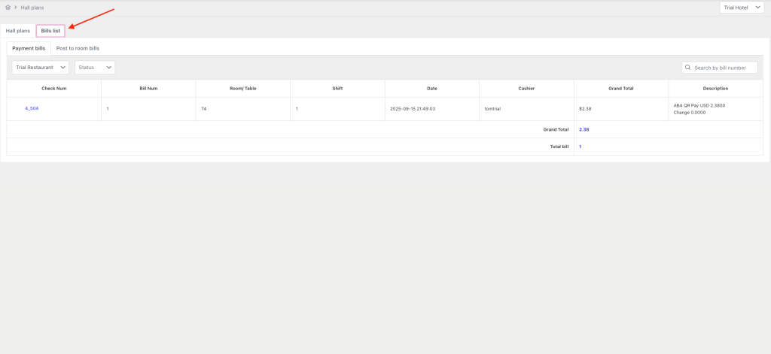This screenshot has width=771, height=354.
Task: Click the Hall plans breadcrumb text
Action: tap(32, 8)
